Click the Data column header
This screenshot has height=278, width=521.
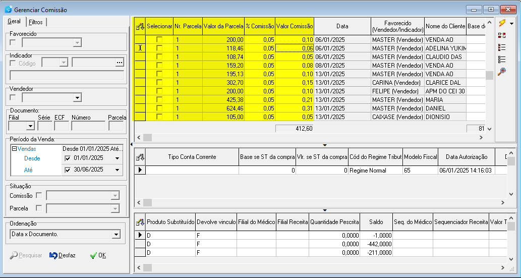coord(342,26)
